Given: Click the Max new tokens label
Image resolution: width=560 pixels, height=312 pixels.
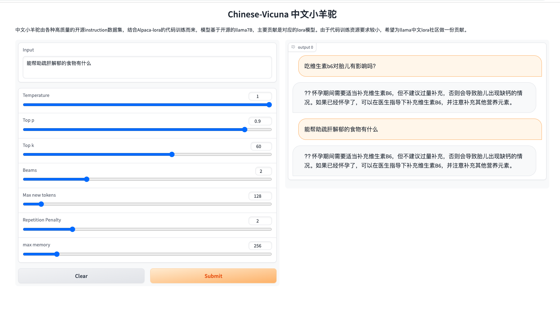Looking at the screenshot, I should point(39,195).
